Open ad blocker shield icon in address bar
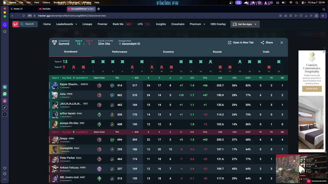328x184 pixels. click(291, 16)
